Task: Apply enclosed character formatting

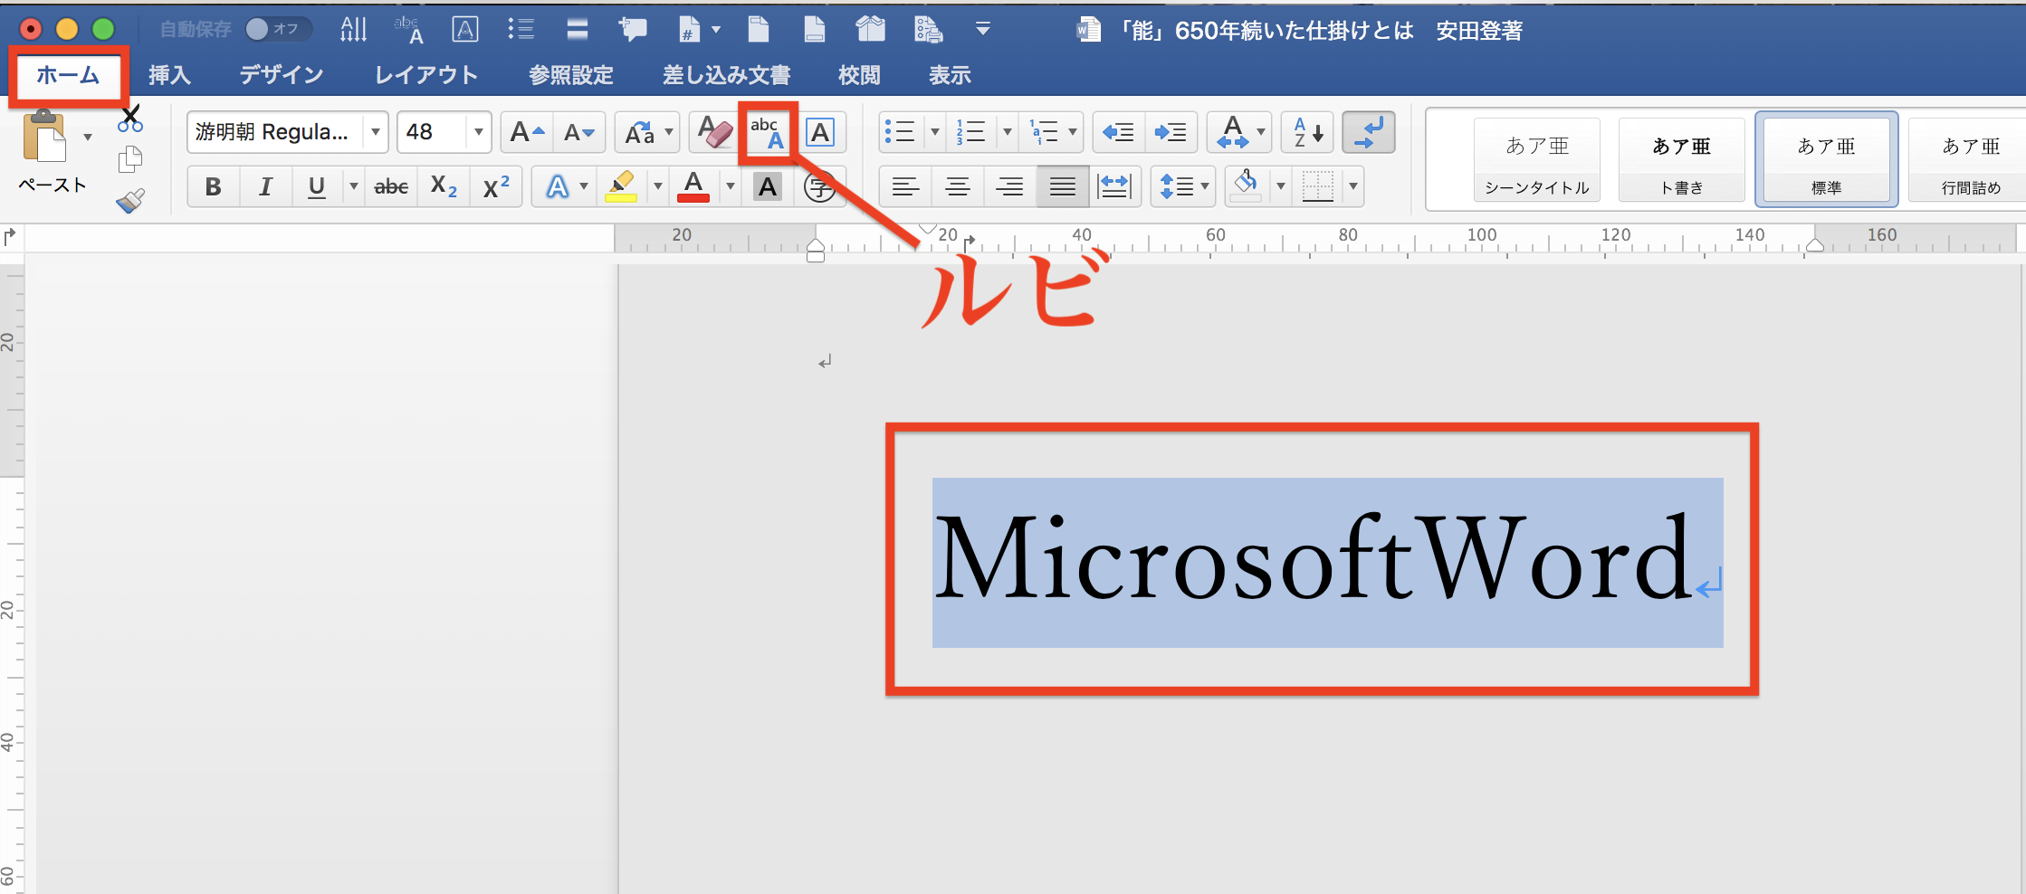Action: [x=820, y=187]
